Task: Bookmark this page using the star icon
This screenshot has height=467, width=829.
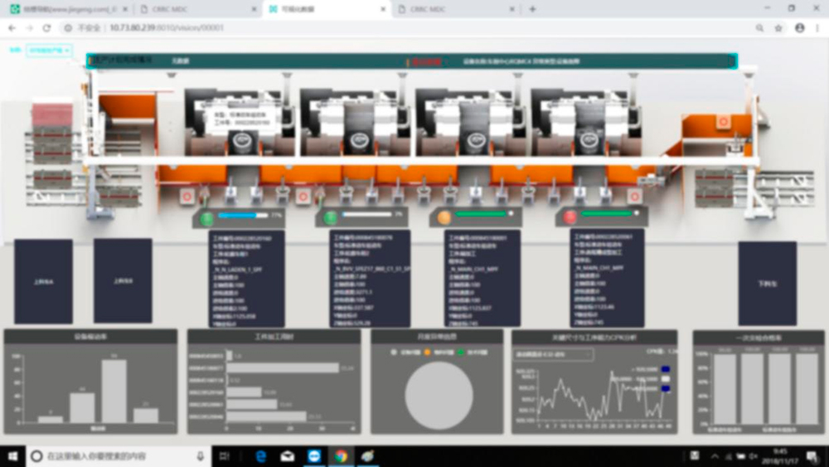Action: pos(778,27)
